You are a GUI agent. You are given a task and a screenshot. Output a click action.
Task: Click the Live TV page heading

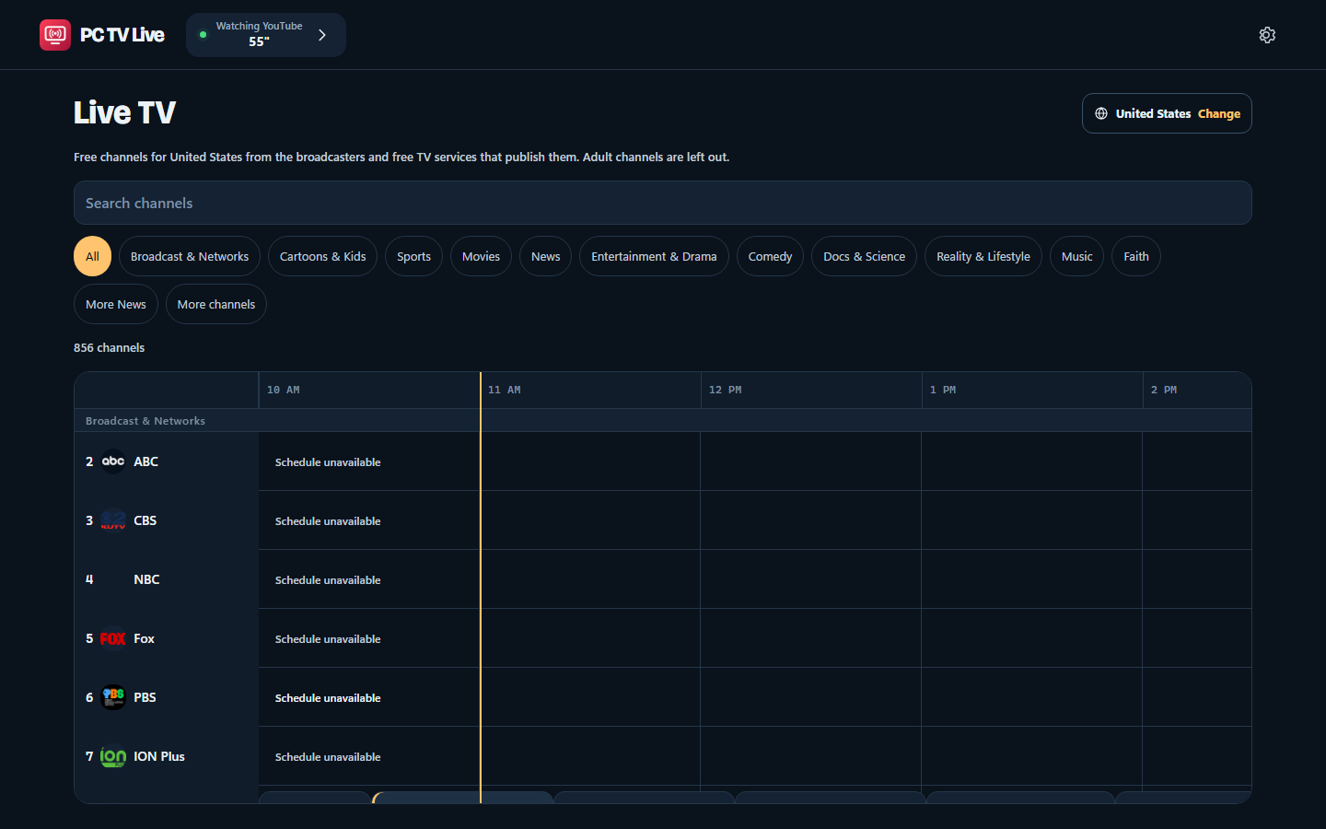[x=124, y=112]
